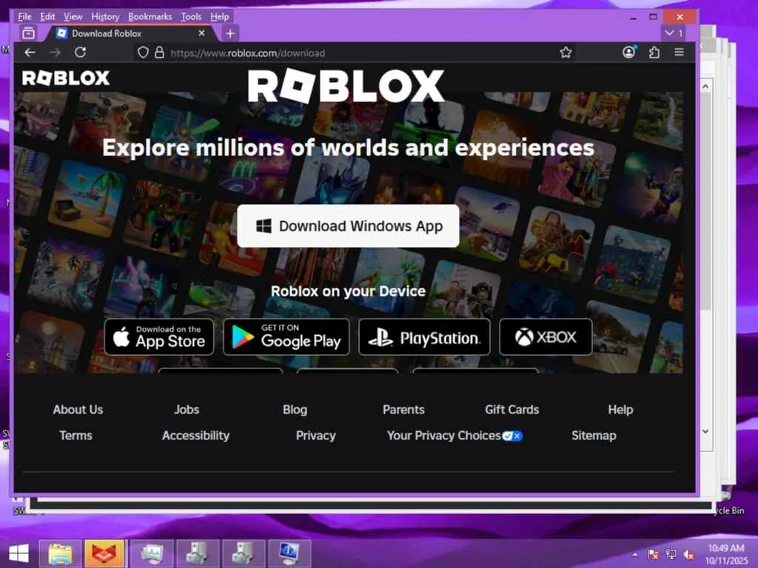The width and height of the screenshot is (758, 568).
Task: Open File Explorer from the taskbar
Action: click(x=60, y=553)
